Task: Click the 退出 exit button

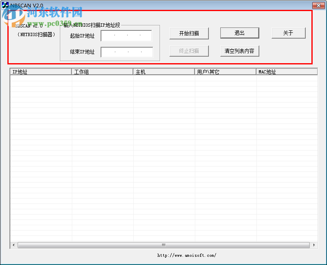Action: (x=240, y=33)
